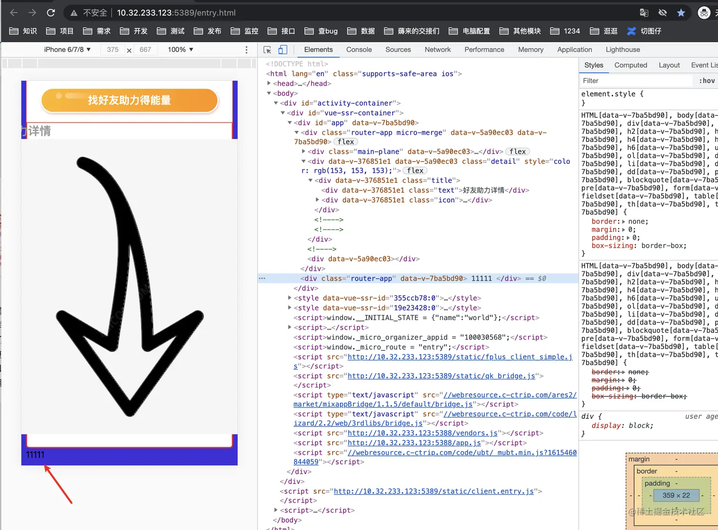The image size is (718, 530).
Task: Open the 发布 bookmark folder
Action: (x=208, y=31)
